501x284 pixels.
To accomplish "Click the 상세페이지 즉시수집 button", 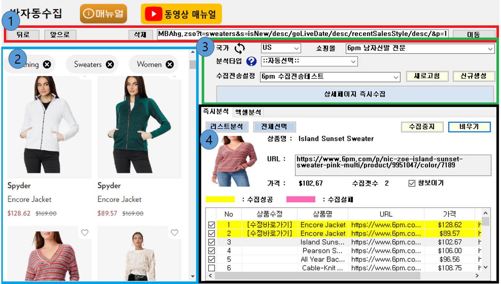I will click(x=355, y=94).
